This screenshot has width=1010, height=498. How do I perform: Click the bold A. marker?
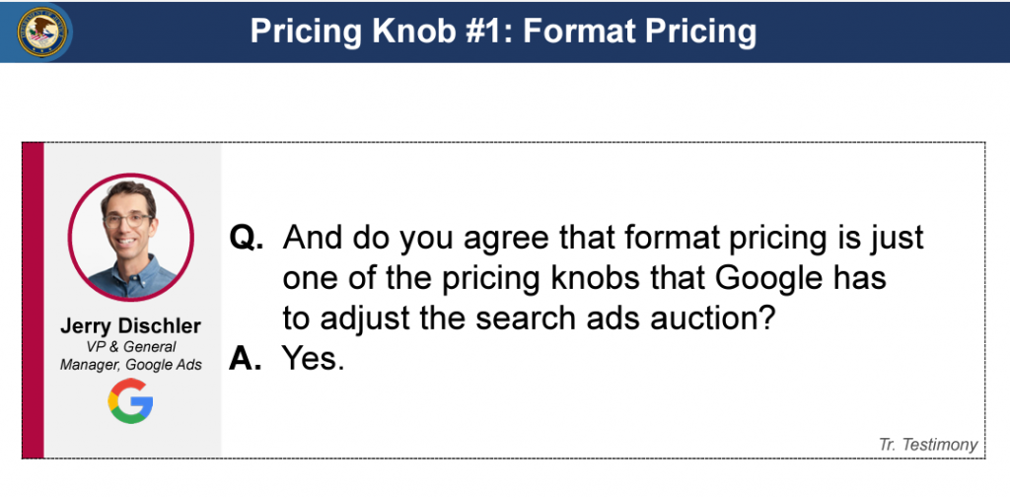(x=246, y=358)
